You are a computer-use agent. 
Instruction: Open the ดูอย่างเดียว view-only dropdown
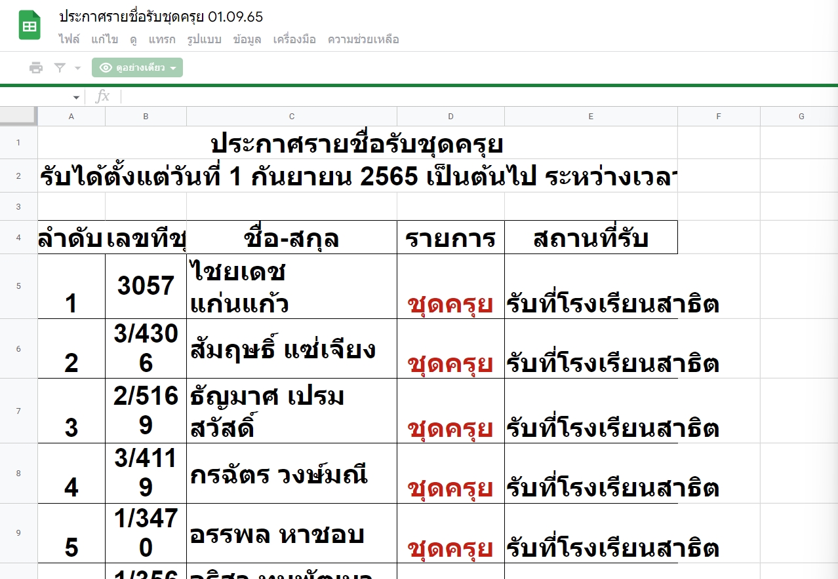[137, 68]
